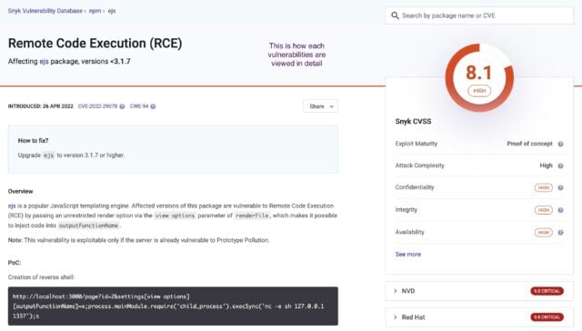
Task: Open ejs package link in the subtitle
Action: (x=44, y=61)
